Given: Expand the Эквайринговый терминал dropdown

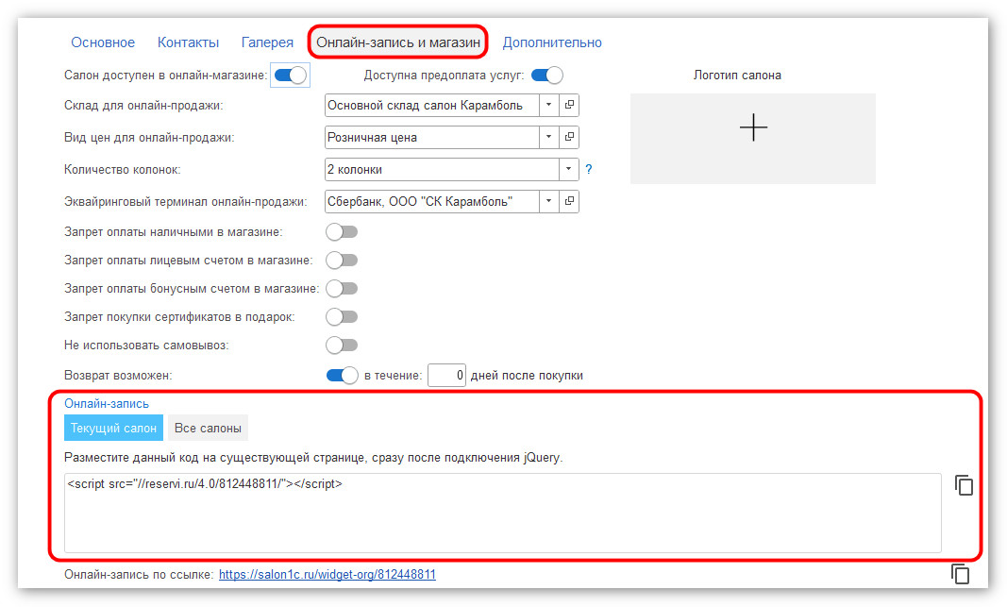Looking at the screenshot, I should (548, 201).
